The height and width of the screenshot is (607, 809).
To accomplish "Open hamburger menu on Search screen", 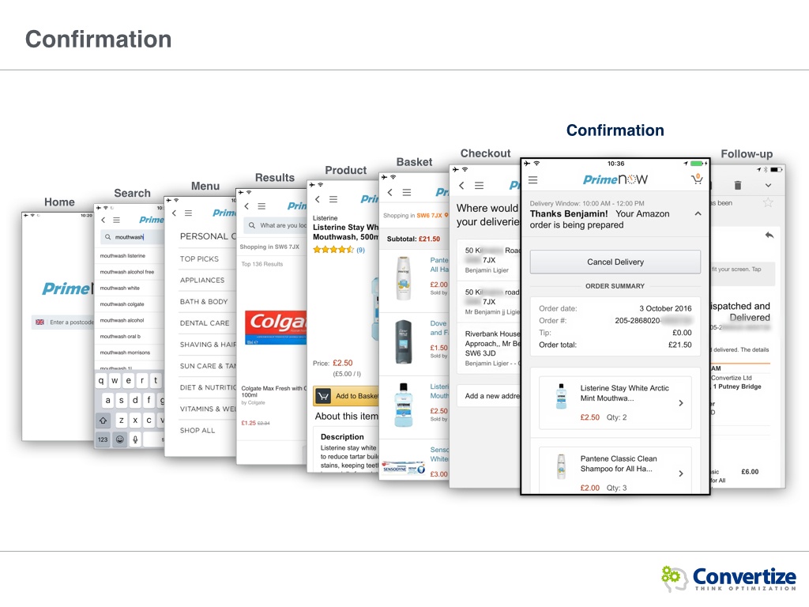I will pos(117,220).
